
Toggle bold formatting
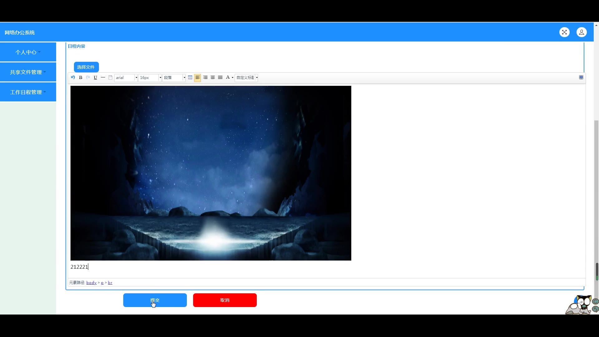(80, 77)
